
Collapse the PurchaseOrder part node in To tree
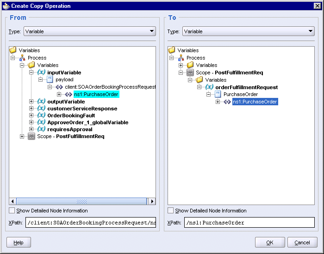(208, 94)
